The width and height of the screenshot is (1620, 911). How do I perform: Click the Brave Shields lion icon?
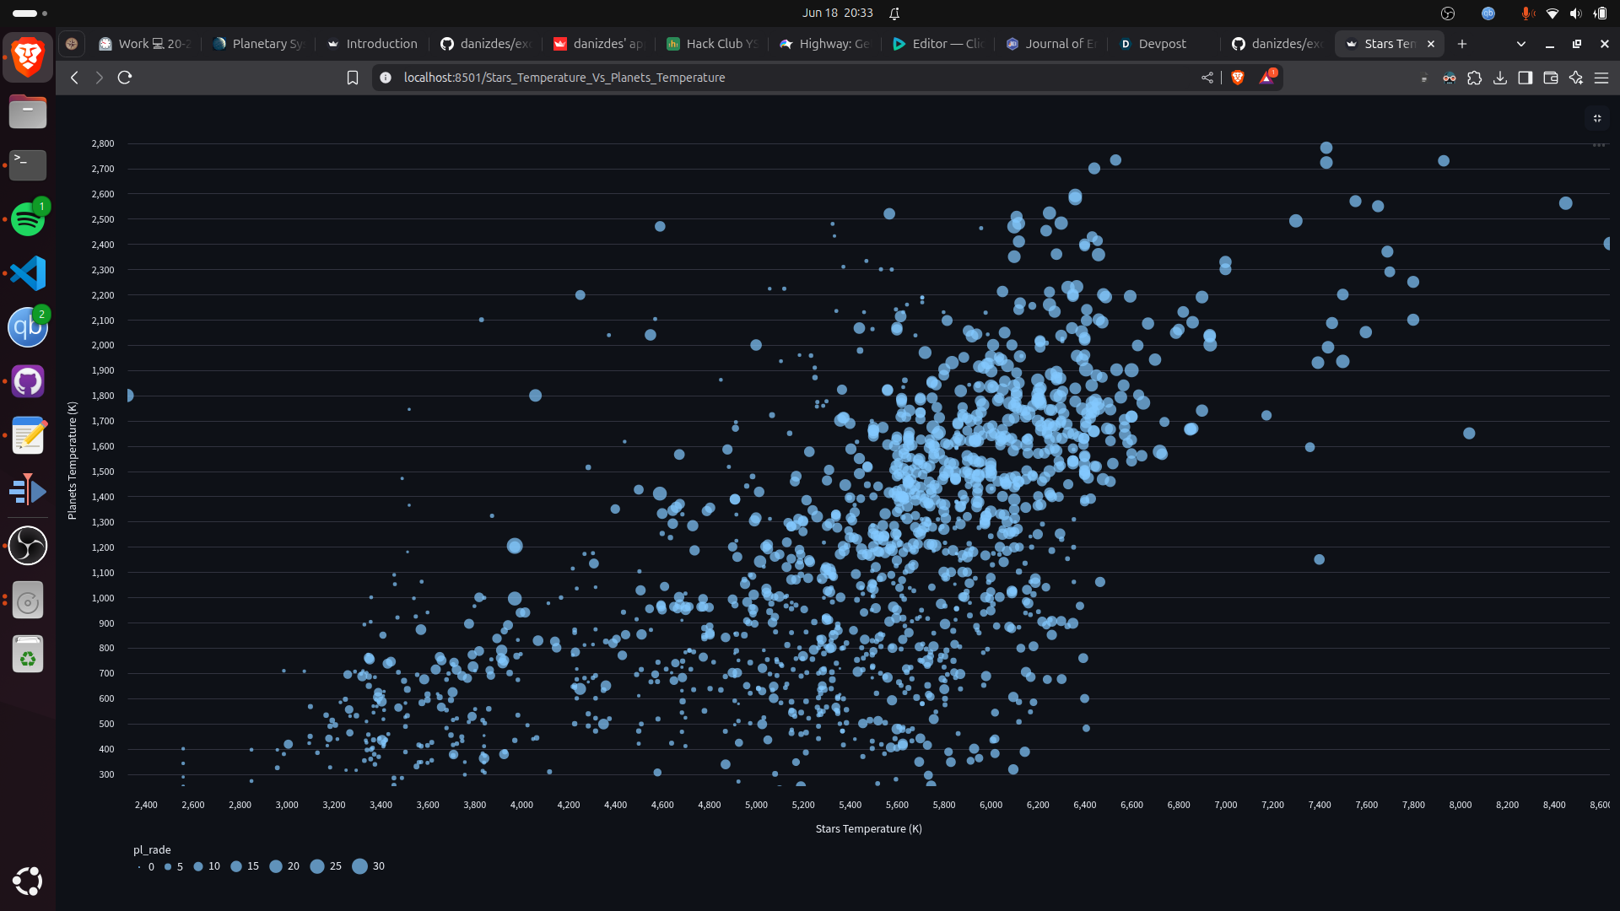click(x=1238, y=78)
